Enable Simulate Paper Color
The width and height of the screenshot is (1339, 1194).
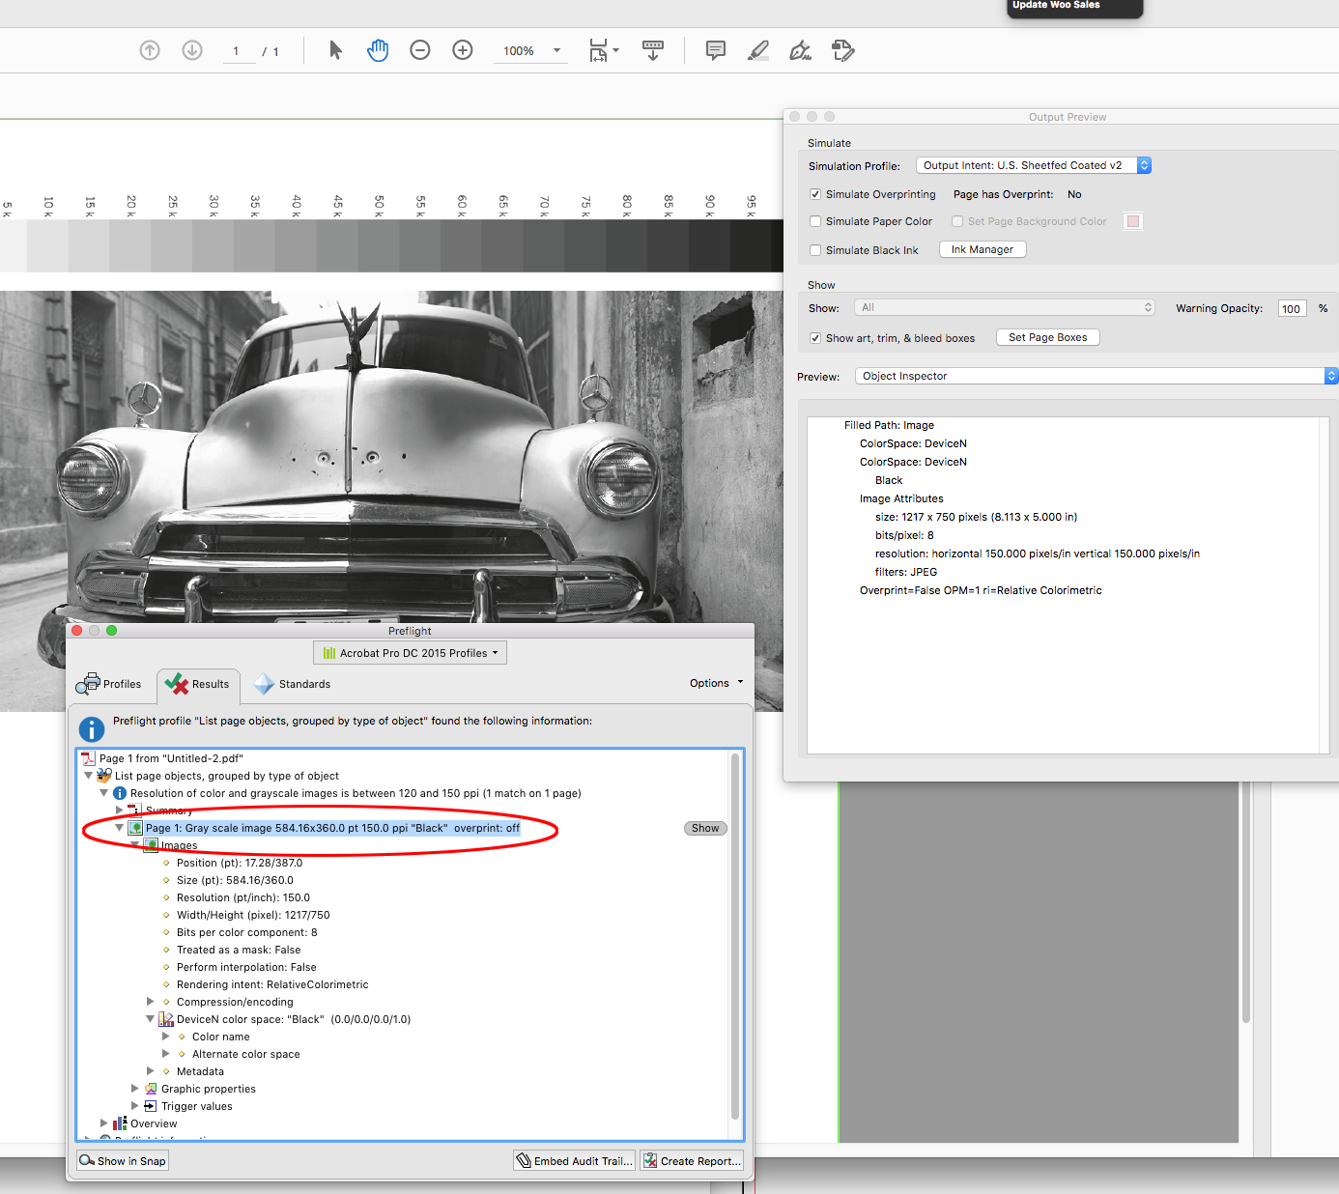815,221
